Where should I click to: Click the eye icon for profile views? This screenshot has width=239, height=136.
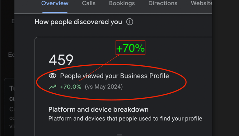(x=53, y=76)
